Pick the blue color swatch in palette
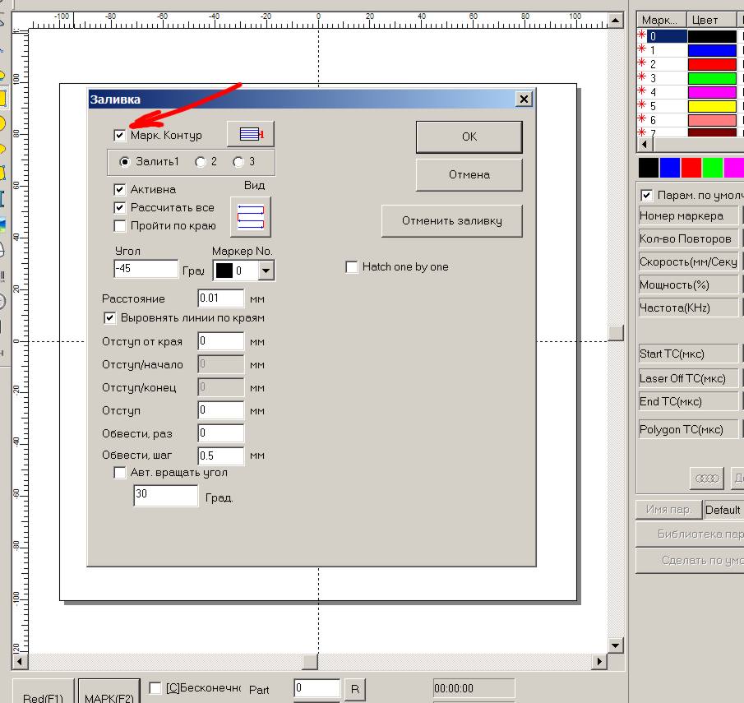The image size is (744, 703). point(670,168)
